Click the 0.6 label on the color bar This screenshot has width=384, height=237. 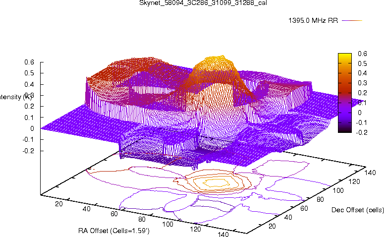362,54
